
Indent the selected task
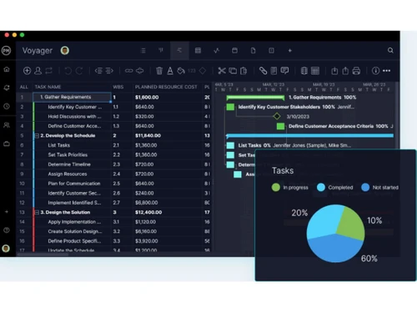click(x=109, y=71)
